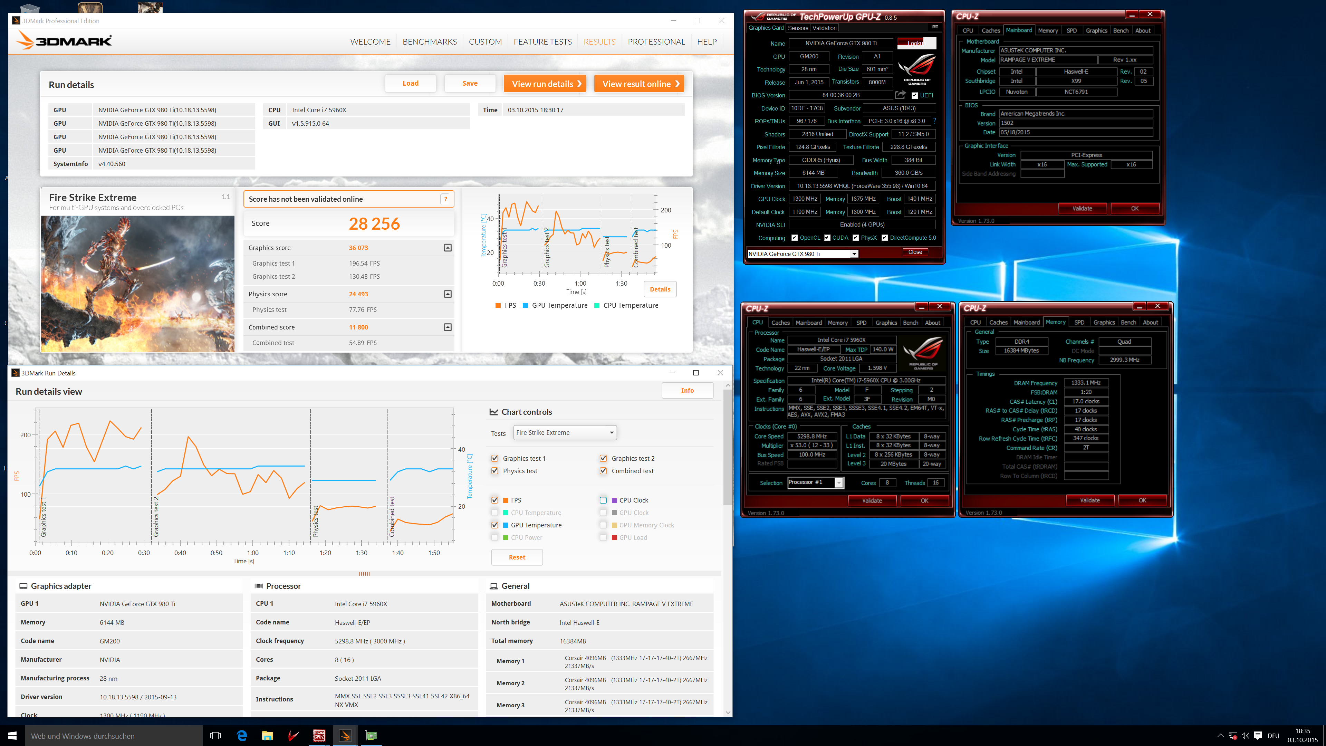
Task: Click Validate in CPU-Z Mainboard window
Action: point(1083,209)
